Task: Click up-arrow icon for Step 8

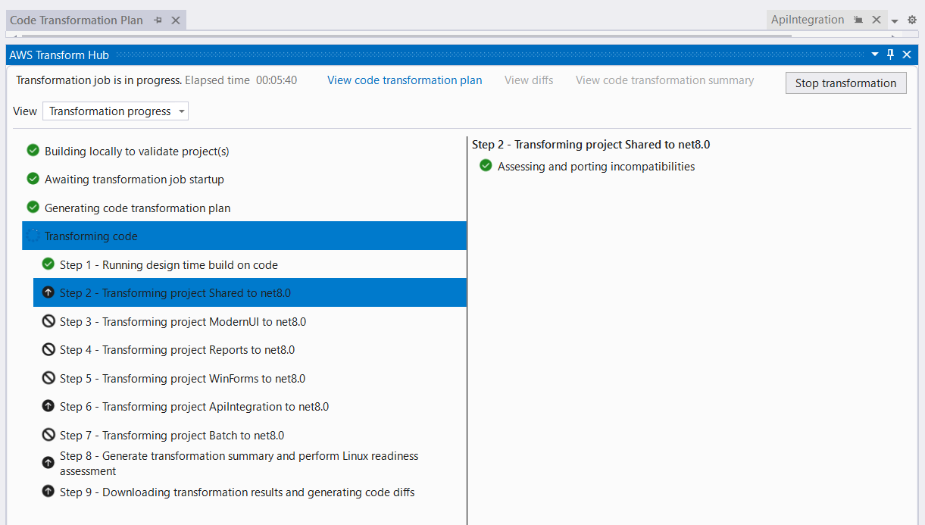Action: [48, 462]
